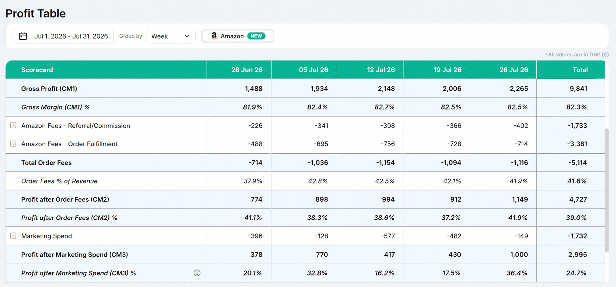Click Gross Profit value 1,488

point(254,89)
